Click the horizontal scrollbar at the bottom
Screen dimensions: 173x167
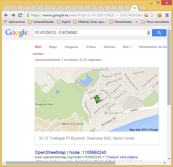[x=61, y=163]
